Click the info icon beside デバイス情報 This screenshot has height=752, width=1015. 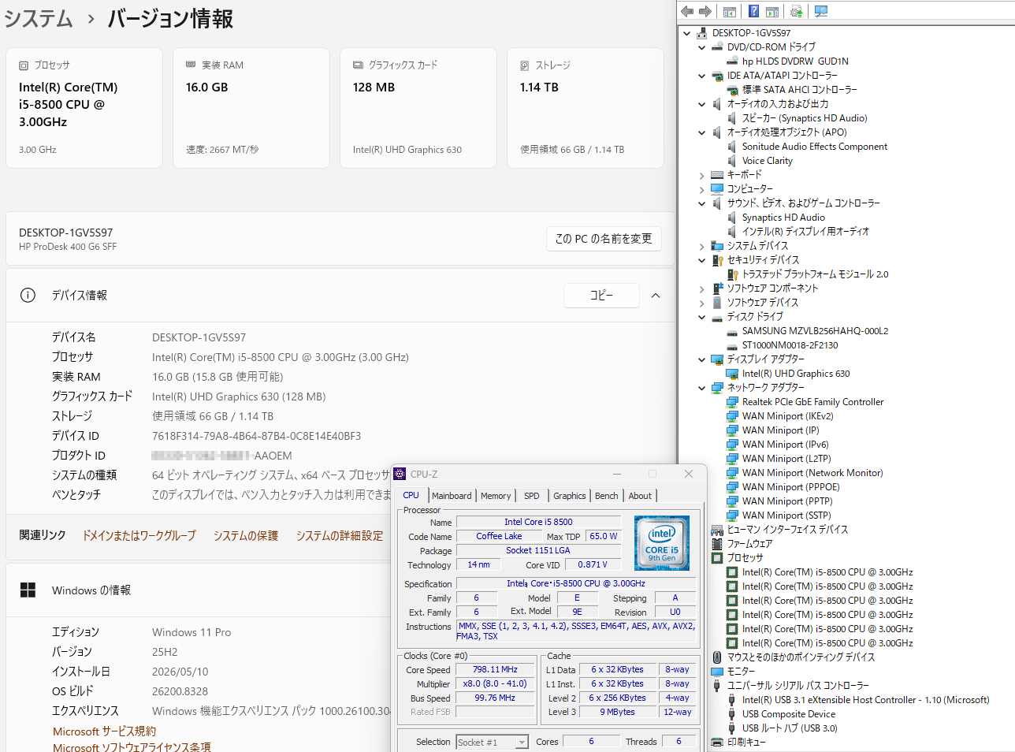click(x=28, y=295)
